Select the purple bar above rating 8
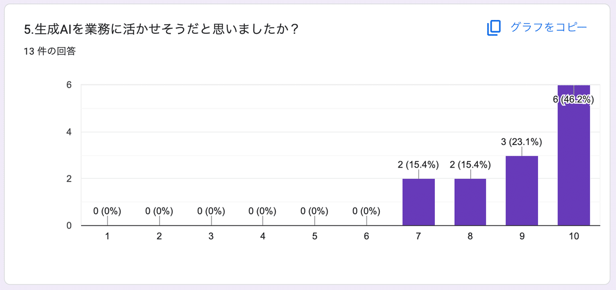This screenshot has width=616, height=290. (470, 202)
